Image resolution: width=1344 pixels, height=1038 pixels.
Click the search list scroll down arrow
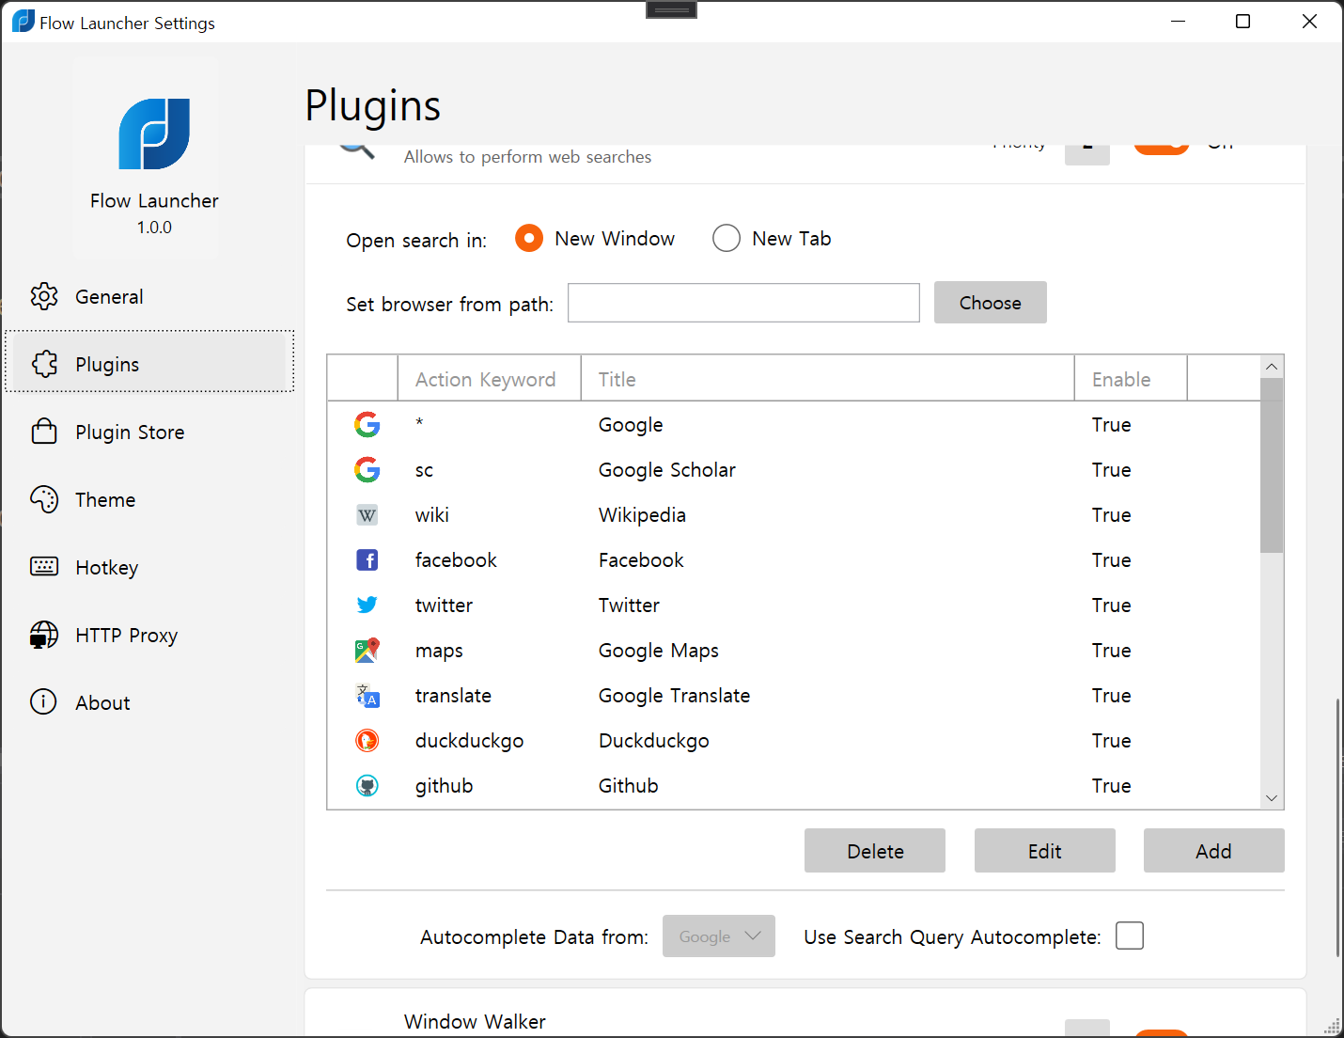tap(1272, 797)
